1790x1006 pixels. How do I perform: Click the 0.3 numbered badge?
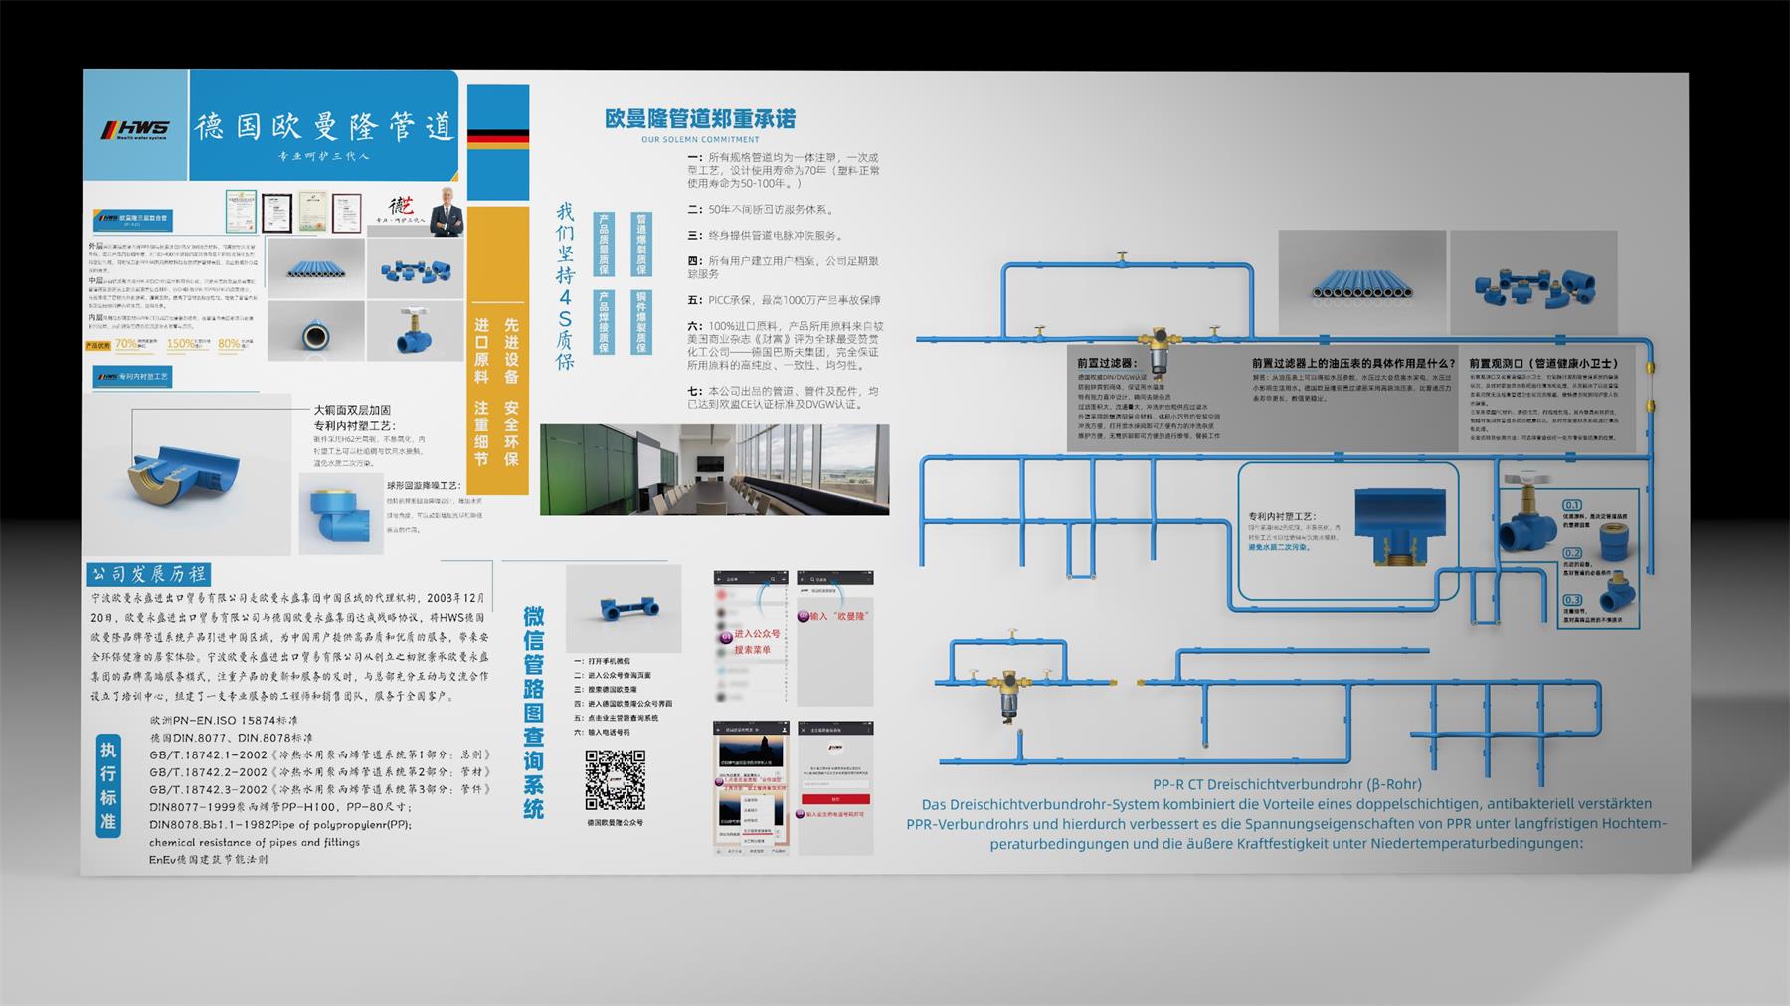point(1572,600)
